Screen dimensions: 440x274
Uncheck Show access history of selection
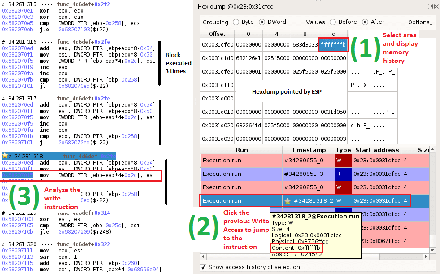point(203,267)
